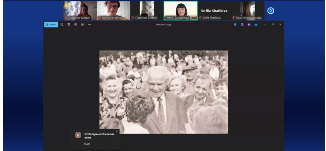Click the blue Edit image button in Photos

coord(51,24)
